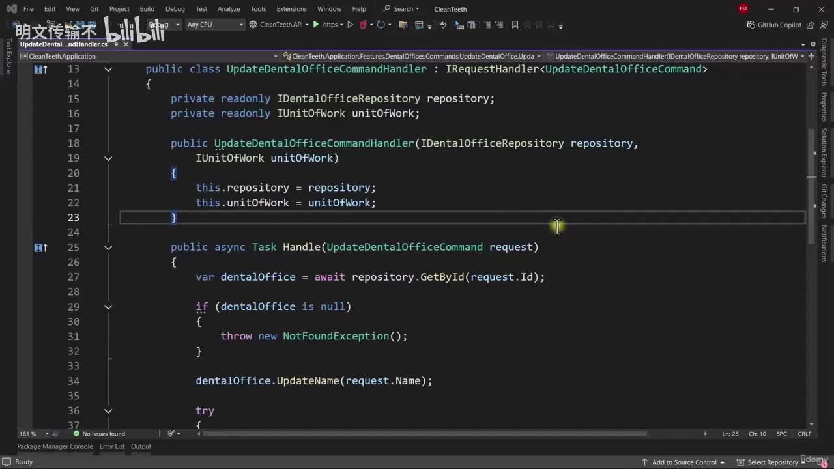
Task: Click Add to Source Control button
Action: pyautogui.click(x=684, y=462)
